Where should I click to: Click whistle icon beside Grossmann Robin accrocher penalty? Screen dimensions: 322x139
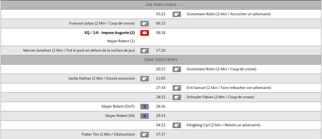tap(177, 14)
